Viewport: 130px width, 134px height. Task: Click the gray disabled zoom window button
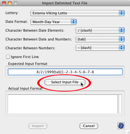tap(16, 3)
